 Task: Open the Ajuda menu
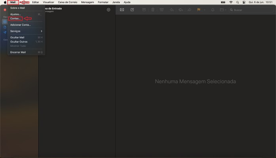click(x=127, y=2)
